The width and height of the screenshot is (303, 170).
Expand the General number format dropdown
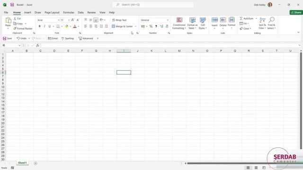coord(168,20)
